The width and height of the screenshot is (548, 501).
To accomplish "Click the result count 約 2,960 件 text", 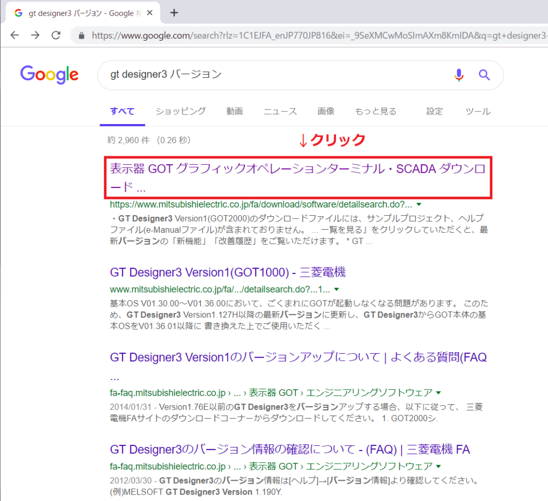I will (128, 140).
